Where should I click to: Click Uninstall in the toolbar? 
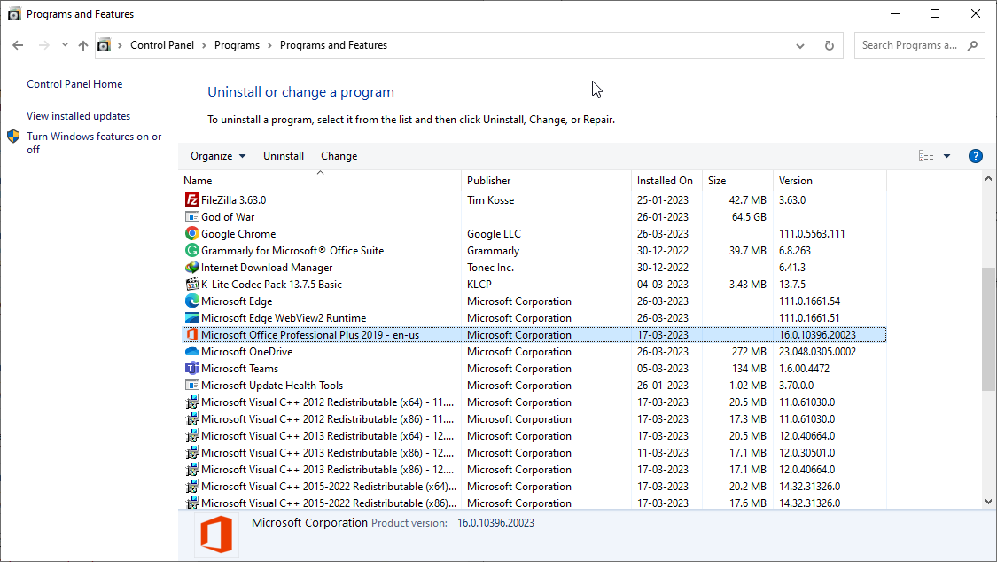pyautogui.click(x=284, y=156)
